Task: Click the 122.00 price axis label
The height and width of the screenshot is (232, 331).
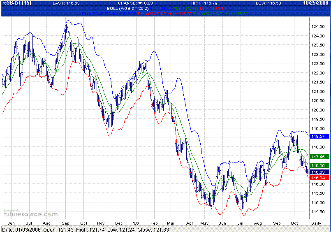Action: 318,73
